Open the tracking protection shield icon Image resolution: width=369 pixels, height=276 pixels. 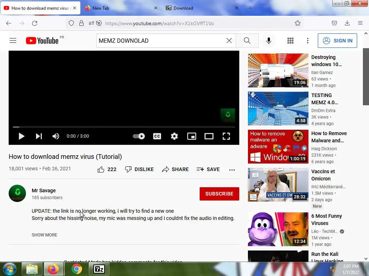coord(71,23)
